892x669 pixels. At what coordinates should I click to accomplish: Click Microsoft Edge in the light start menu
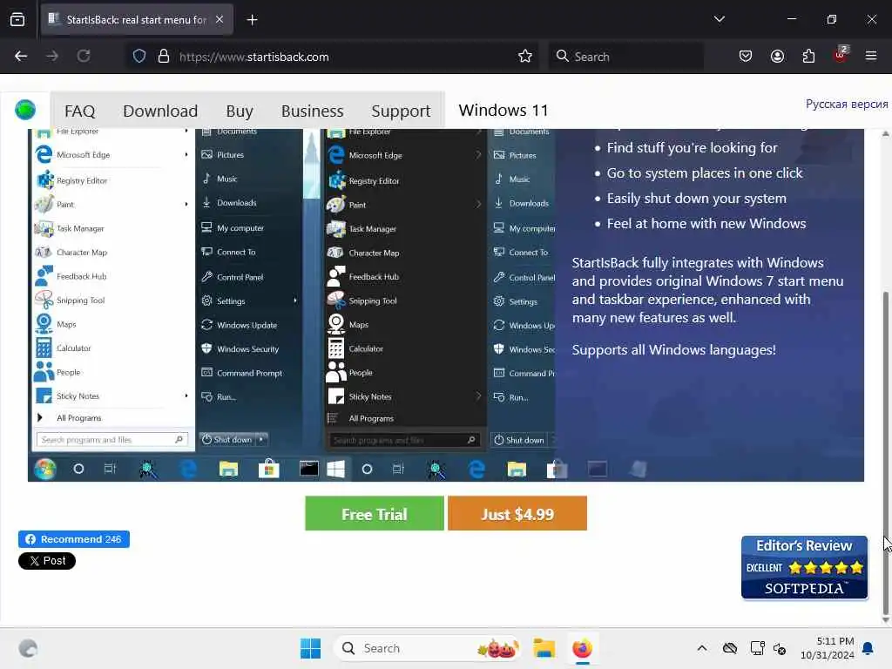pyautogui.click(x=83, y=155)
